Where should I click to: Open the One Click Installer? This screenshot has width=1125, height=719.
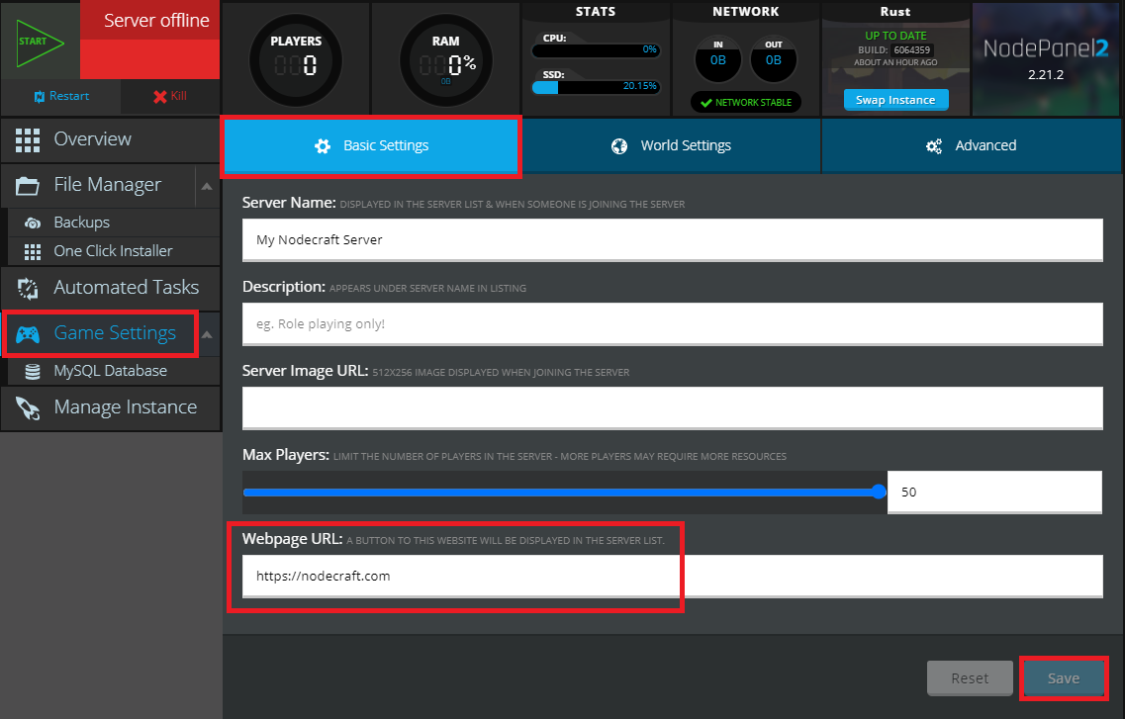point(112,251)
